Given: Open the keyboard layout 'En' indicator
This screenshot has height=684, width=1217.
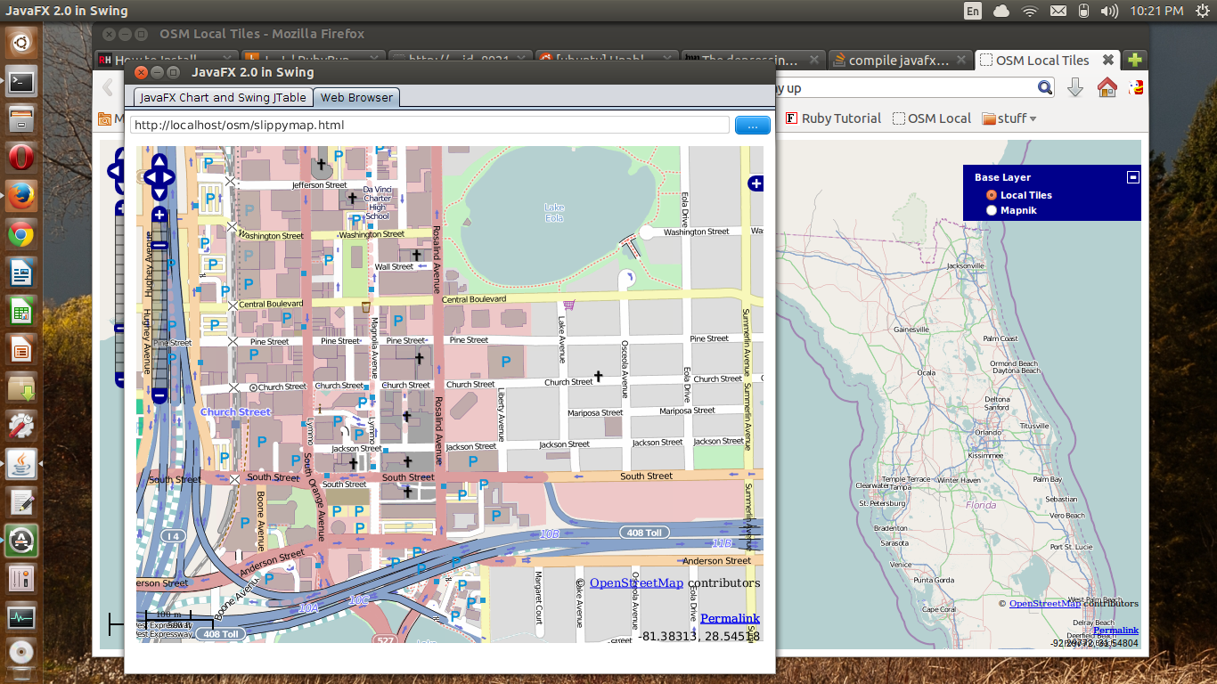Looking at the screenshot, I should point(973,11).
